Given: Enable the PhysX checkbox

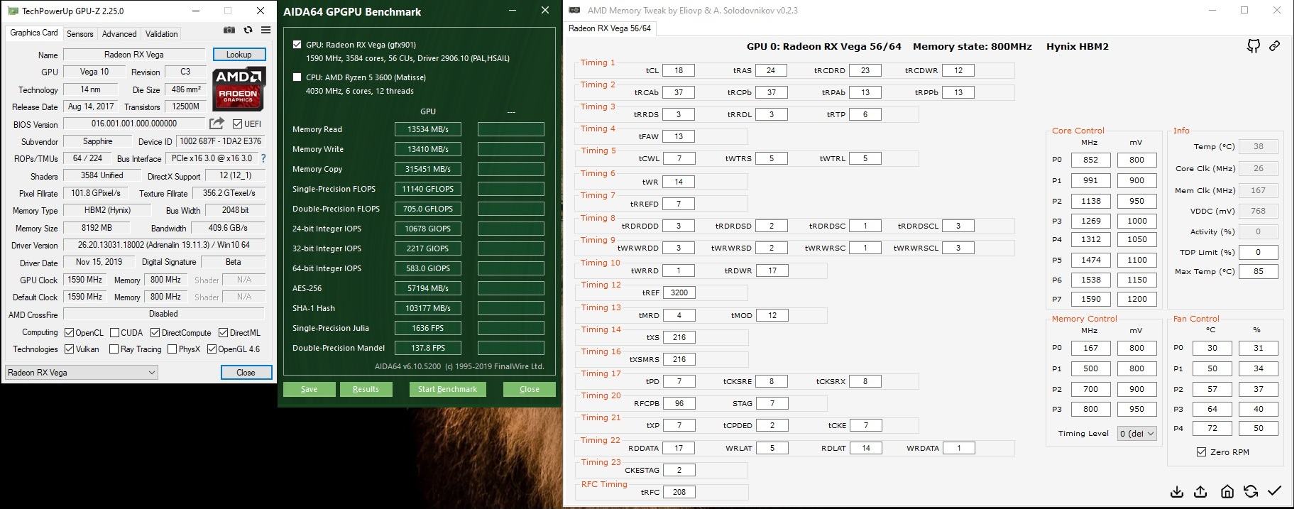Looking at the screenshot, I should point(172,349).
